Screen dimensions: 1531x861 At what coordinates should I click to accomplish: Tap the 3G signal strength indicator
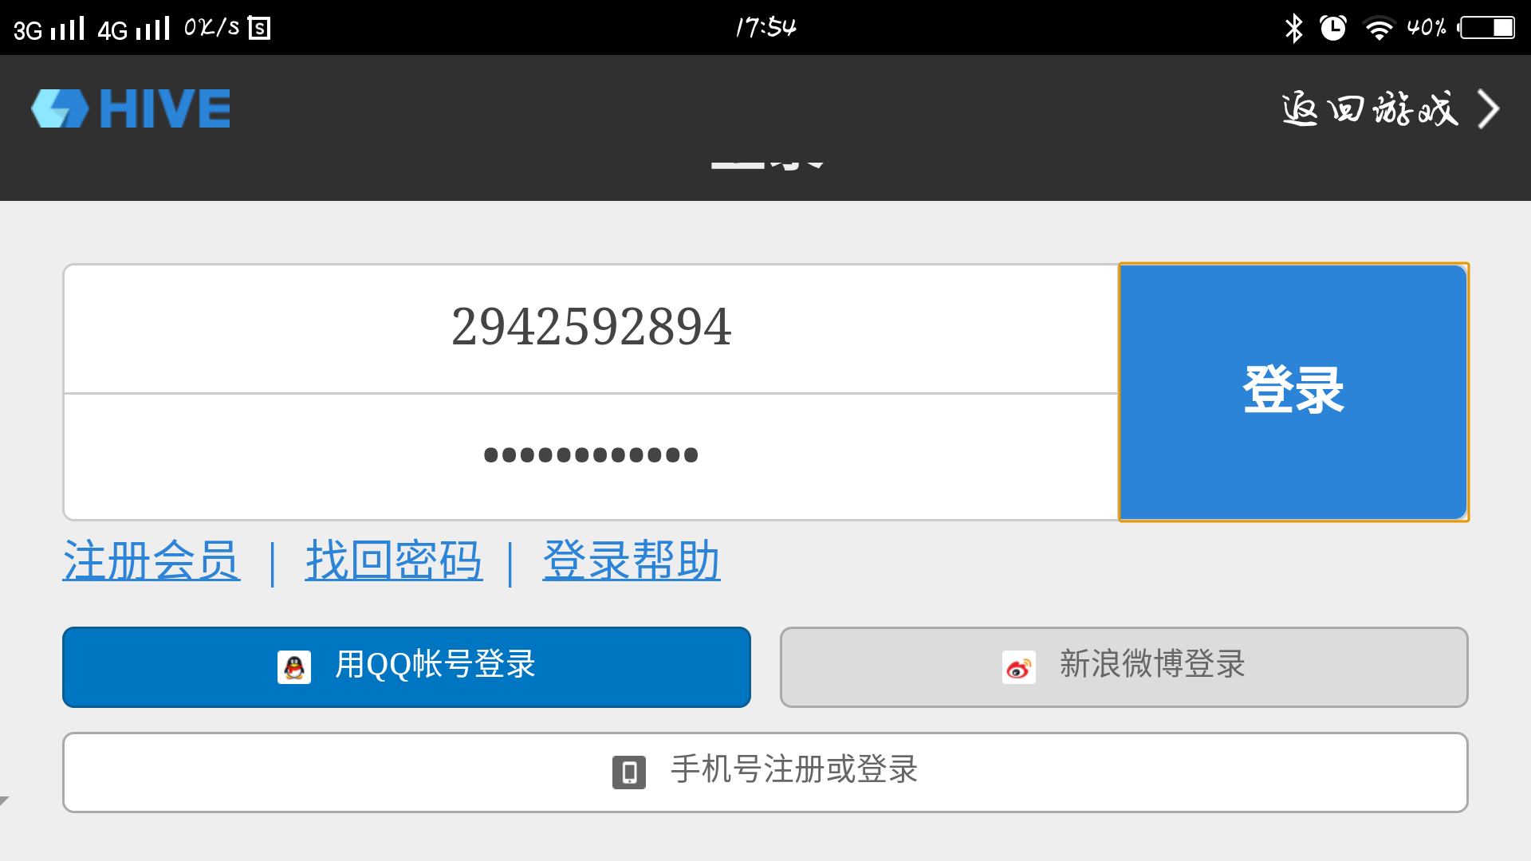(x=49, y=29)
